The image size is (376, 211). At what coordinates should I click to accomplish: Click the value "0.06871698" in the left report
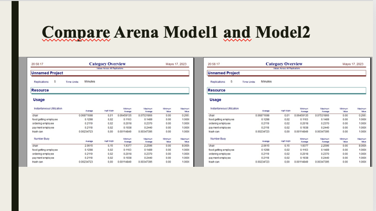click(85, 116)
